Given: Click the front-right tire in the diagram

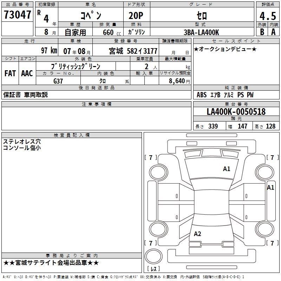Looking at the screenshot, I should point(264,172).
